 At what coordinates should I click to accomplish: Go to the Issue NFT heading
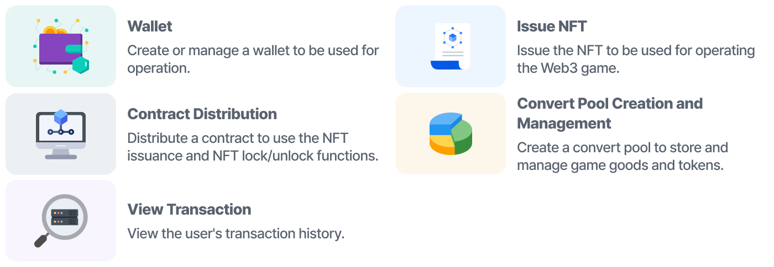click(552, 26)
